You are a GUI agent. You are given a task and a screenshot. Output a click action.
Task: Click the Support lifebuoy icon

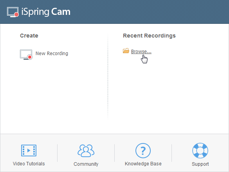tap(200, 150)
